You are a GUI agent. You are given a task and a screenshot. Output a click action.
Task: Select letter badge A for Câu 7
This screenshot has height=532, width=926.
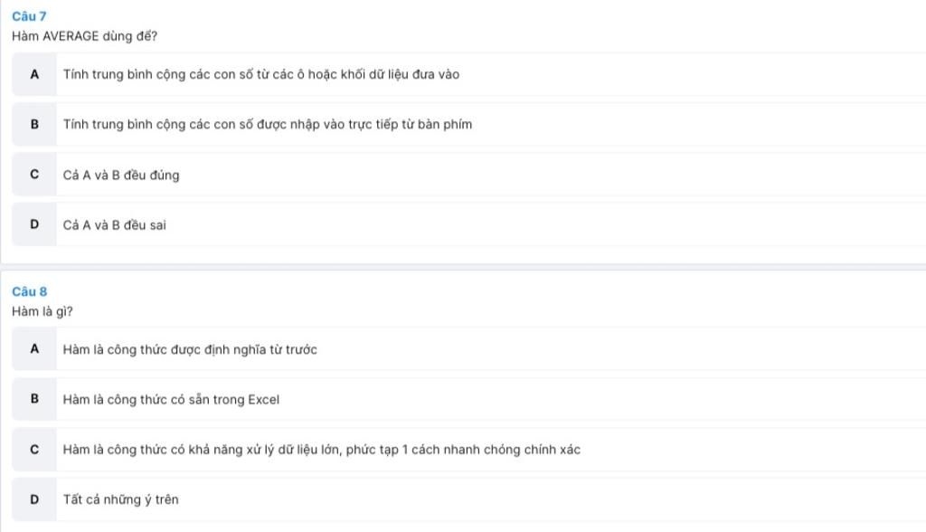34,74
